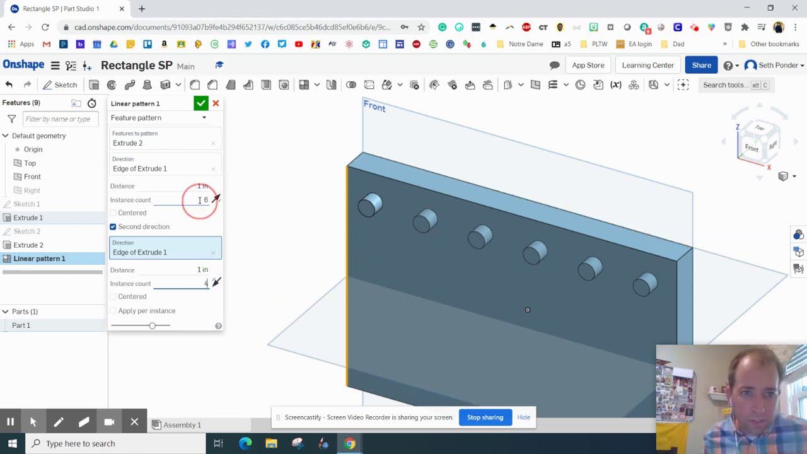Open the Onshape hamburger menu
This screenshot has height=454, width=807.
(55, 66)
